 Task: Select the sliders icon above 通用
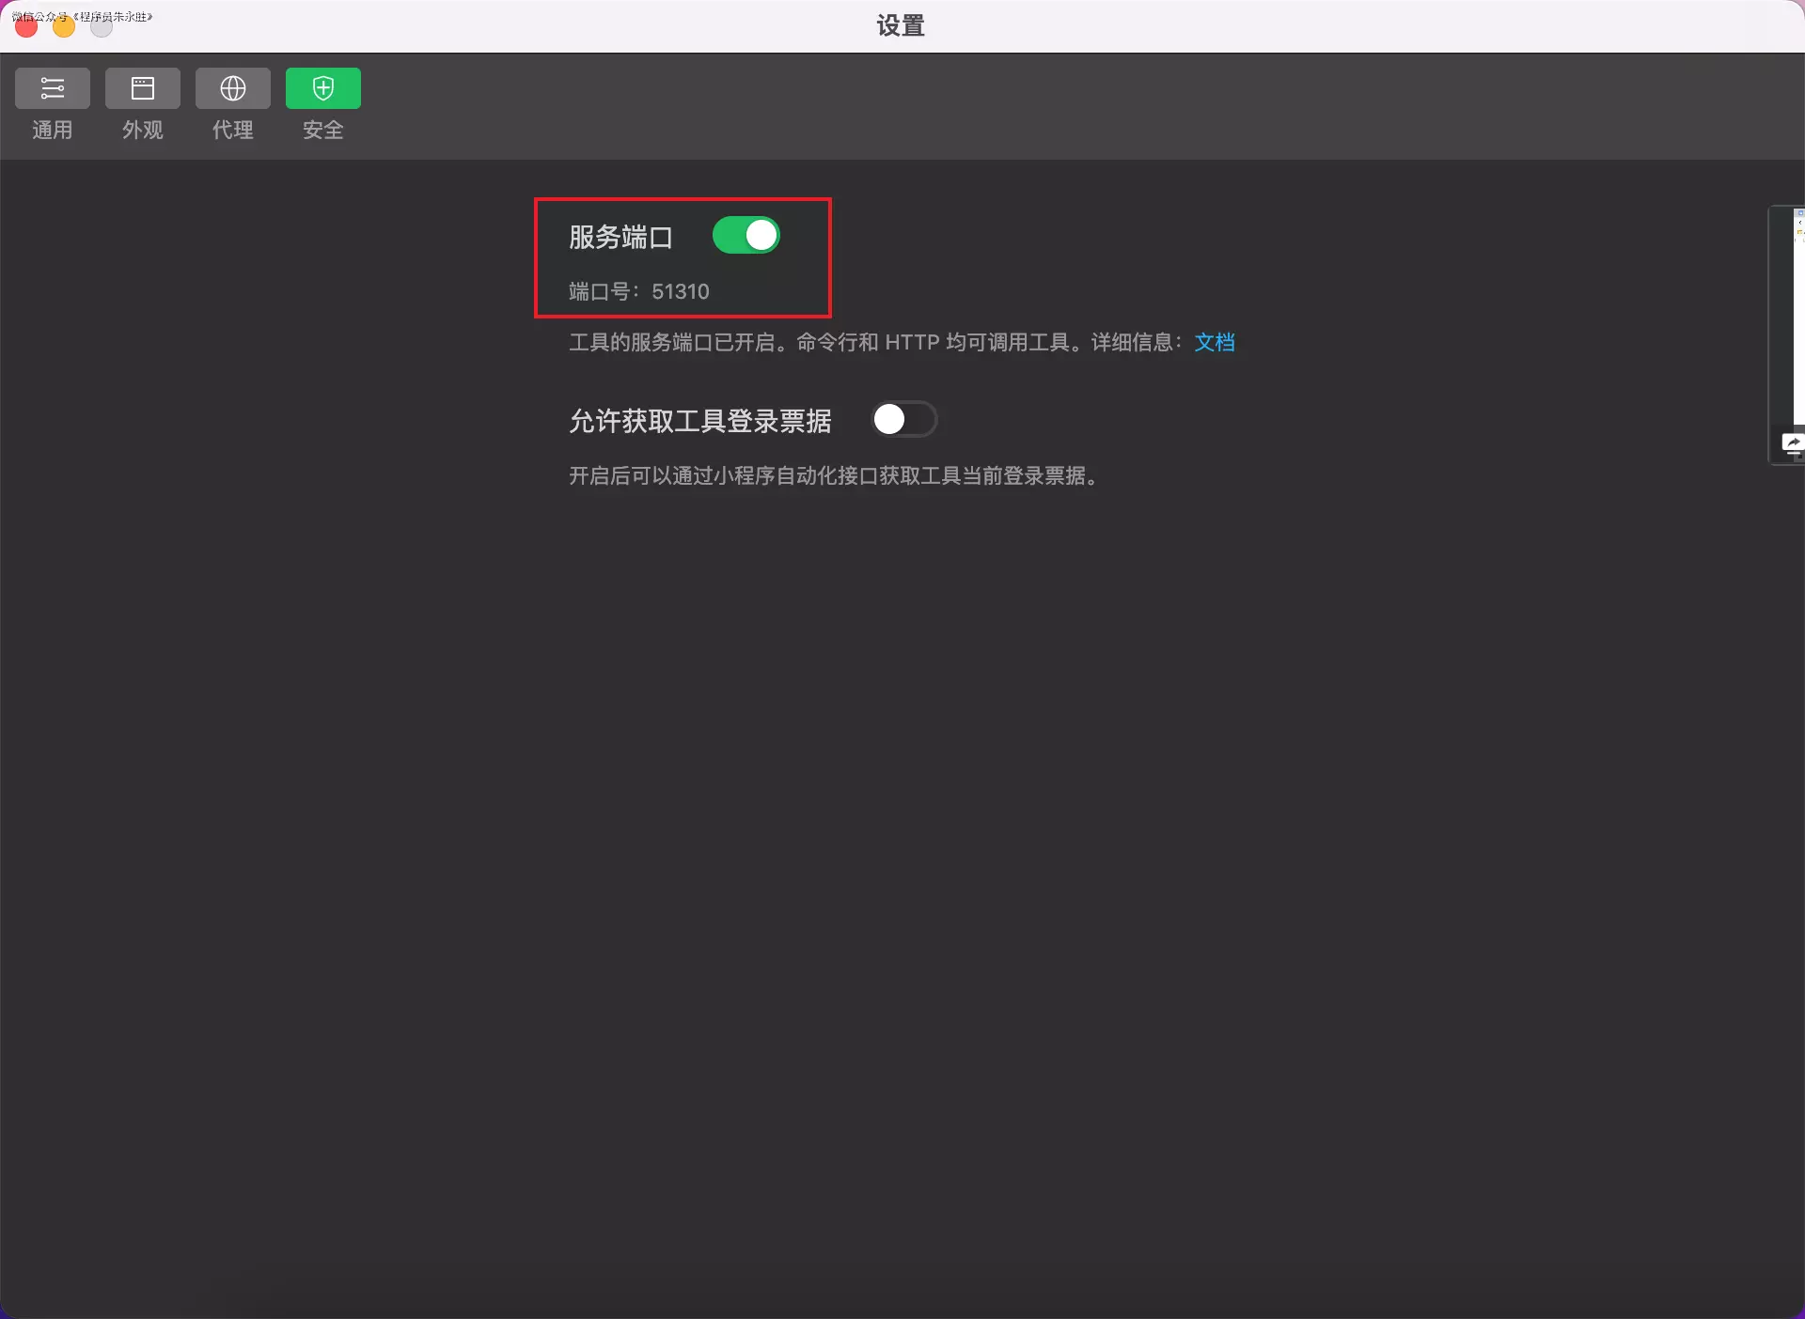point(52,87)
